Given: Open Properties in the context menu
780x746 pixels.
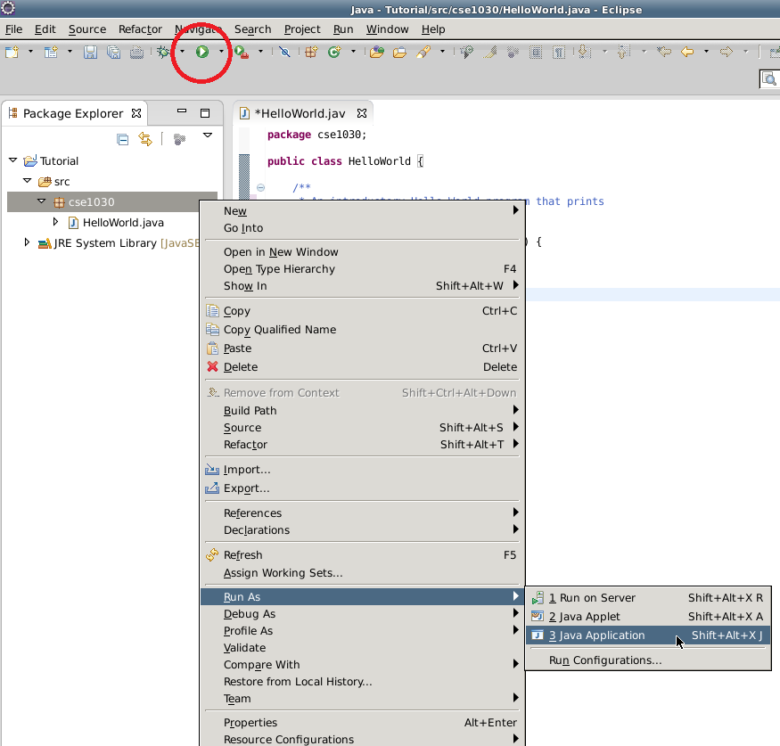Looking at the screenshot, I should (x=362, y=723).
